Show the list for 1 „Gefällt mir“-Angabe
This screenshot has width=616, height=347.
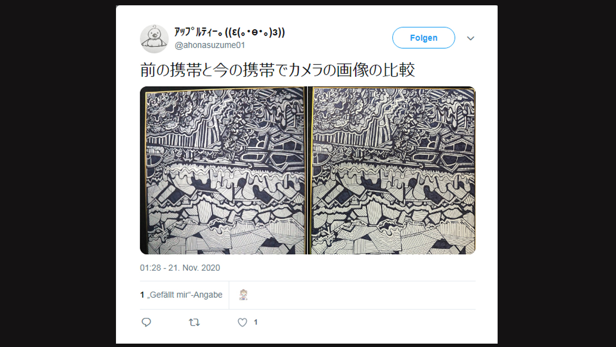tap(181, 295)
